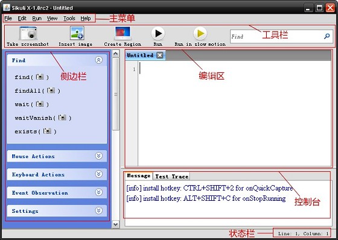Click the Take screenshot camera icon
The height and width of the screenshot is (240, 338).
point(28,33)
